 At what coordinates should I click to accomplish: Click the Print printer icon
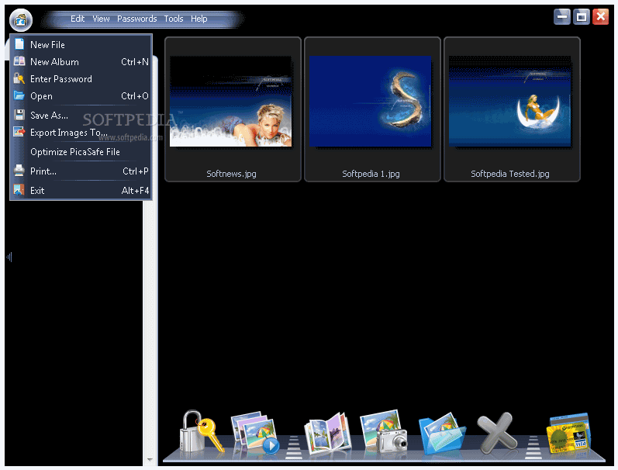coord(19,171)
